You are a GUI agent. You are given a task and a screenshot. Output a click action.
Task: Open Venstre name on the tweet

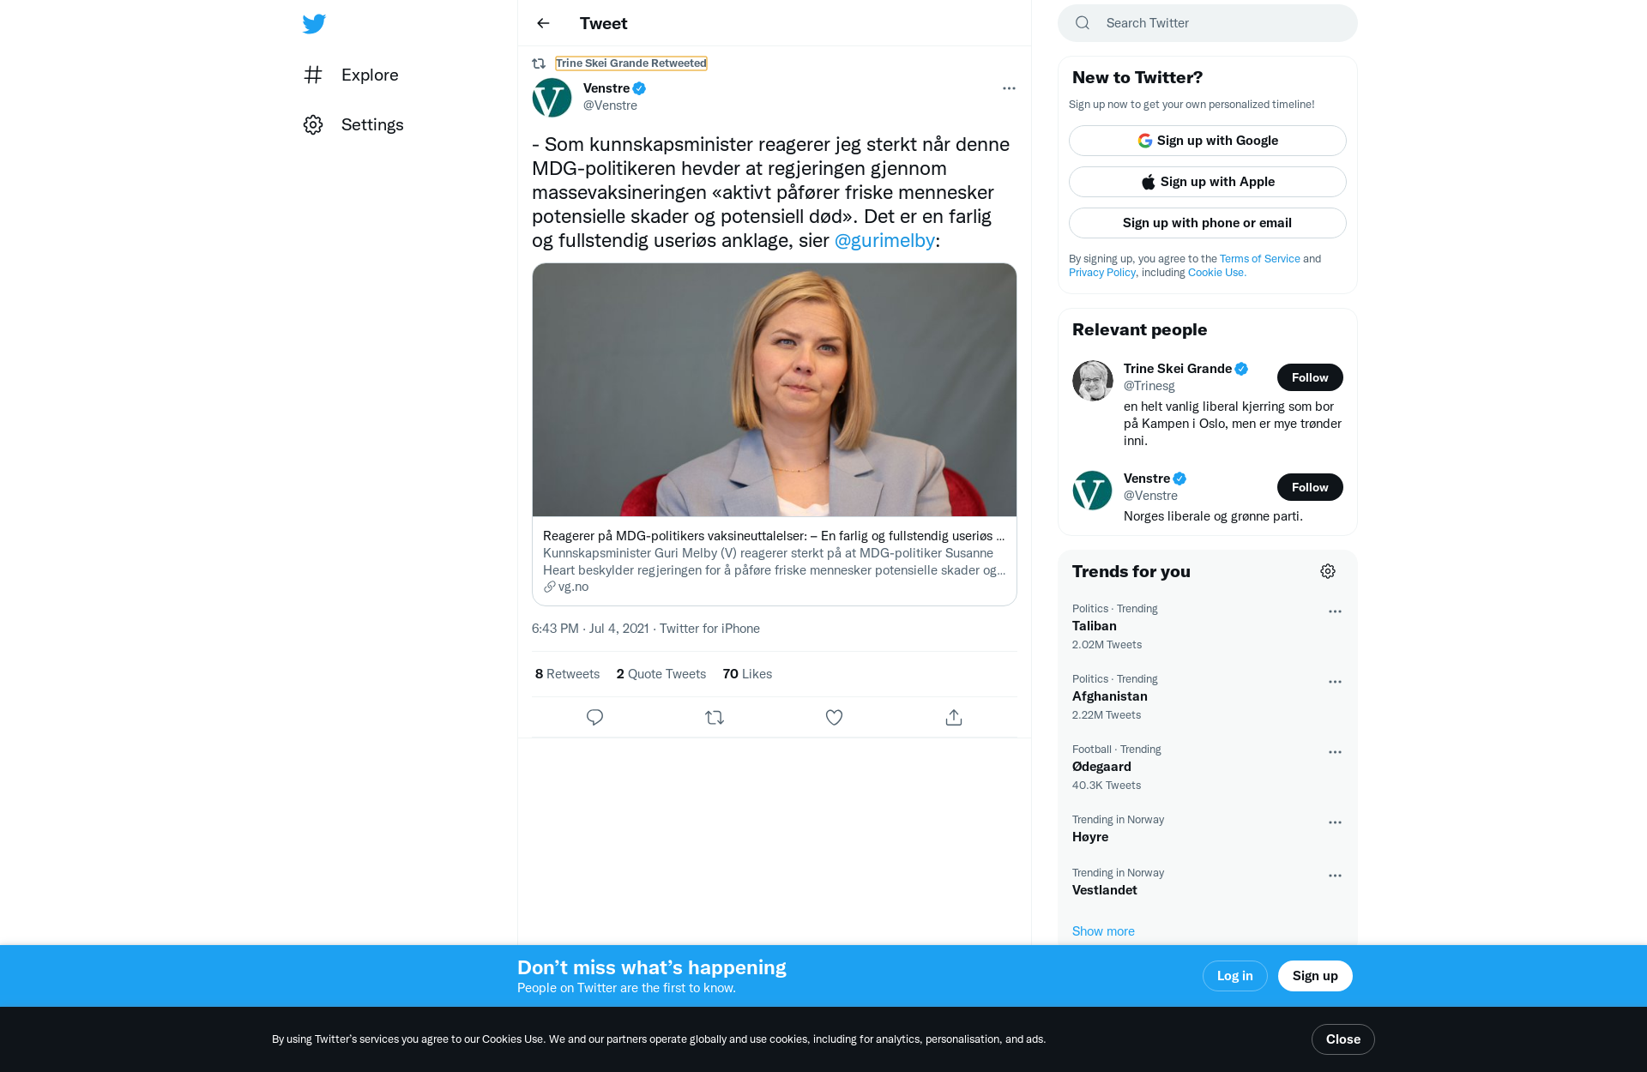pos(606,88)
